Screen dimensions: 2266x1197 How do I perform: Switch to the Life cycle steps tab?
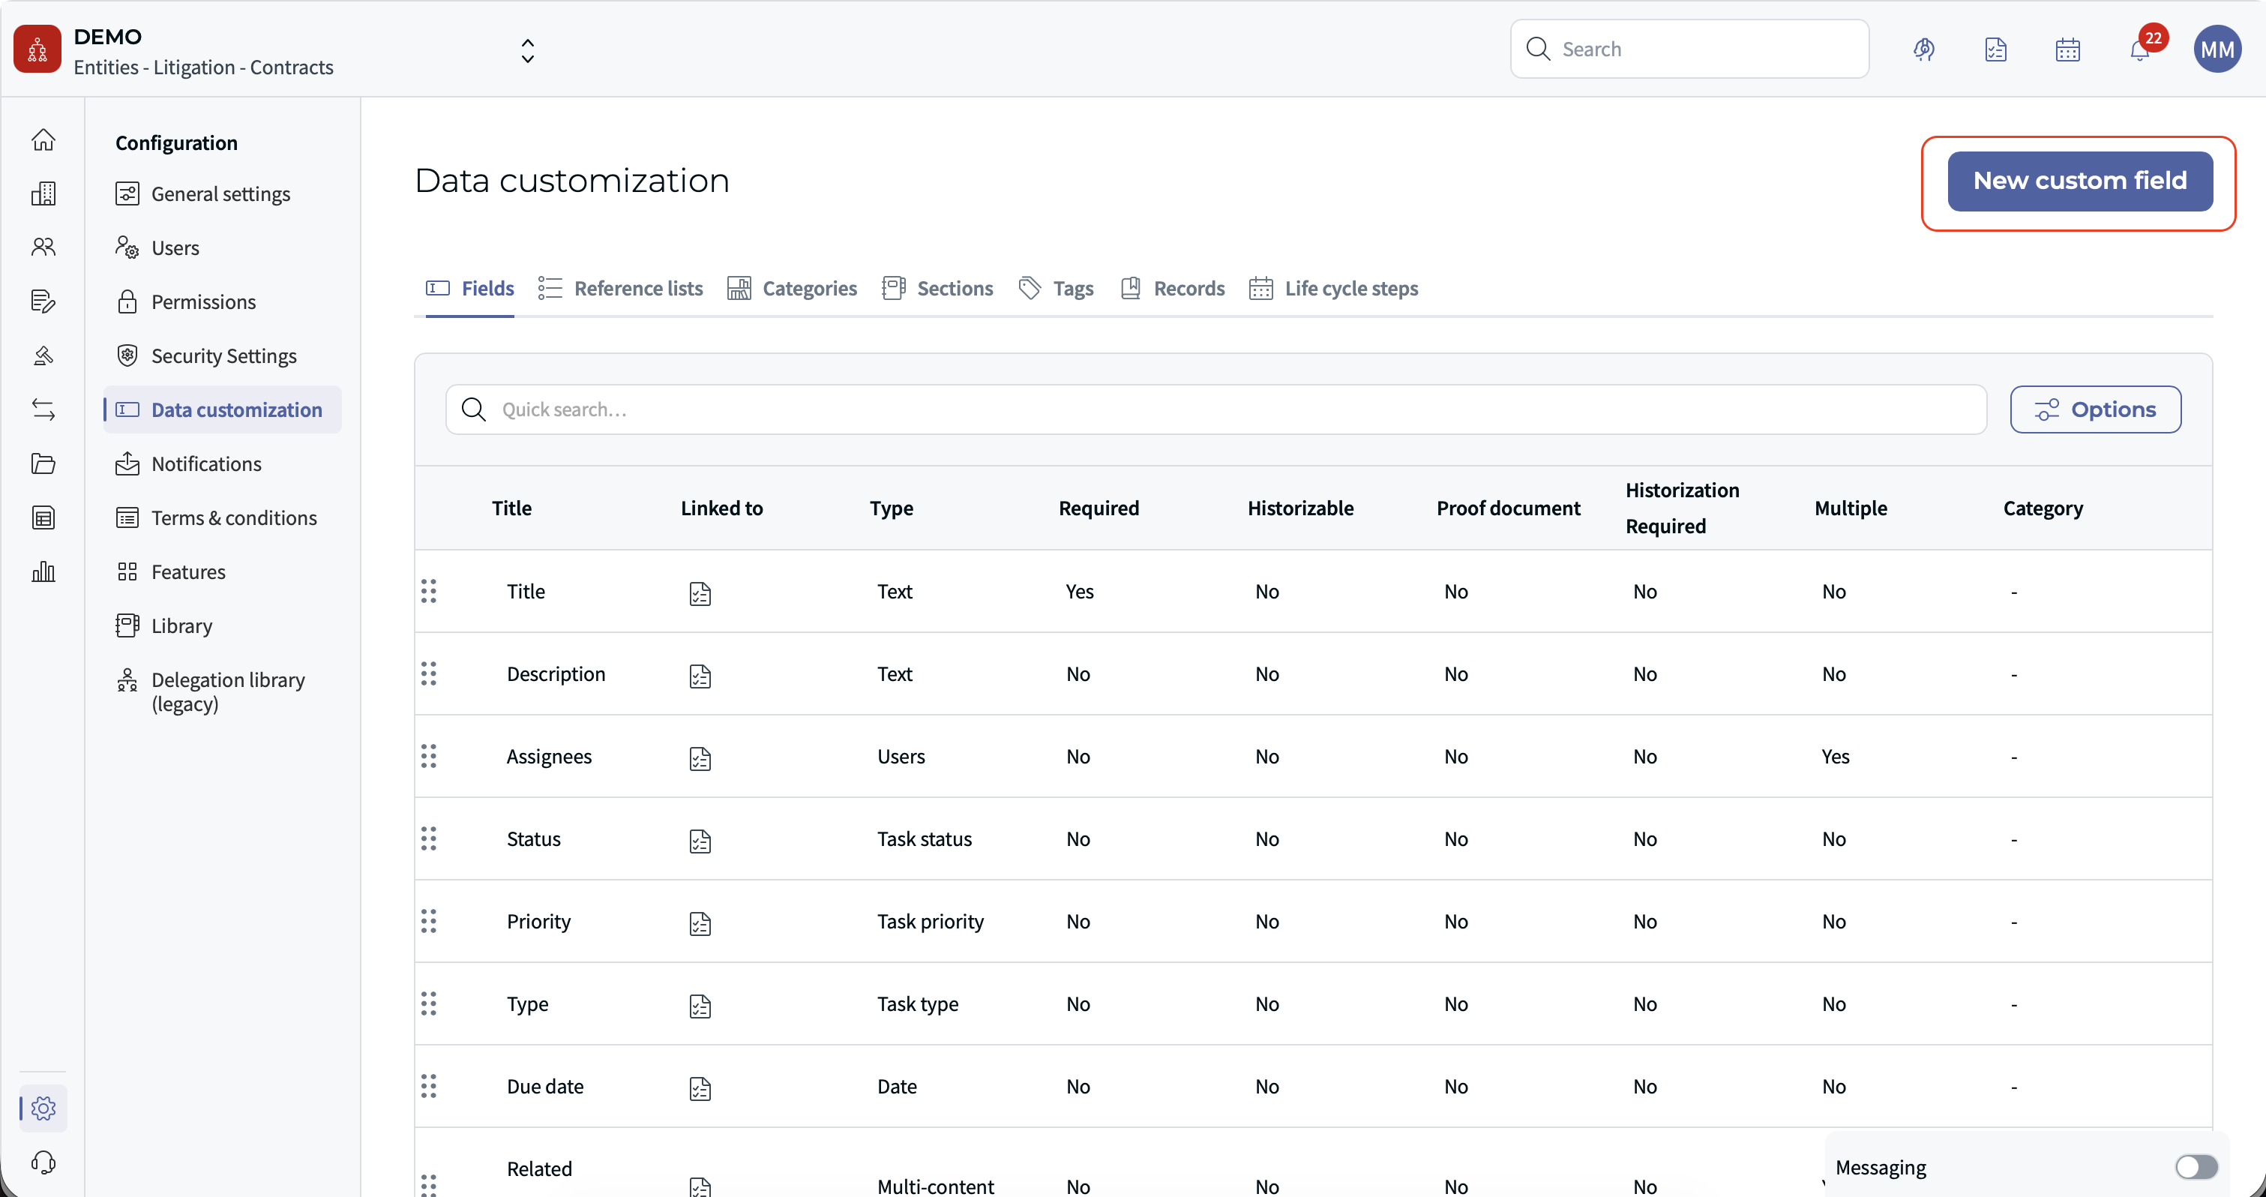tap(1333, 288)
